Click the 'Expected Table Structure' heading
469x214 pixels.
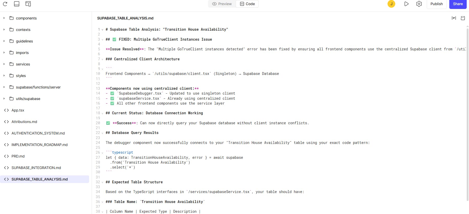tap(134, 182)
